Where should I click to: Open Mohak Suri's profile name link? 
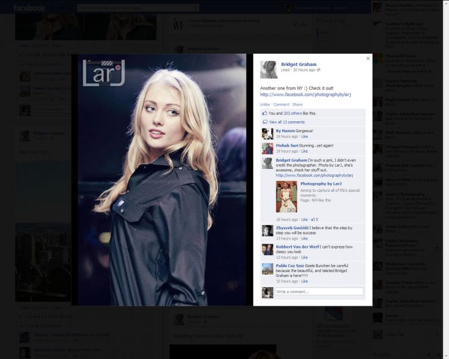(287, 145)
